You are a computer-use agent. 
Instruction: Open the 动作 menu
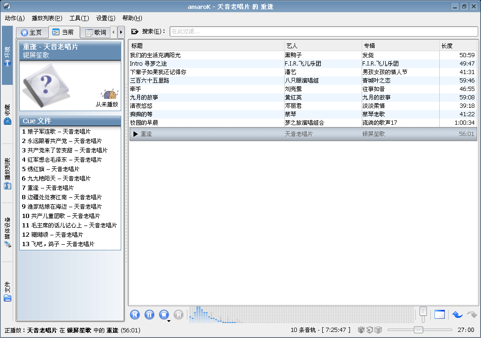click(15, 18)
